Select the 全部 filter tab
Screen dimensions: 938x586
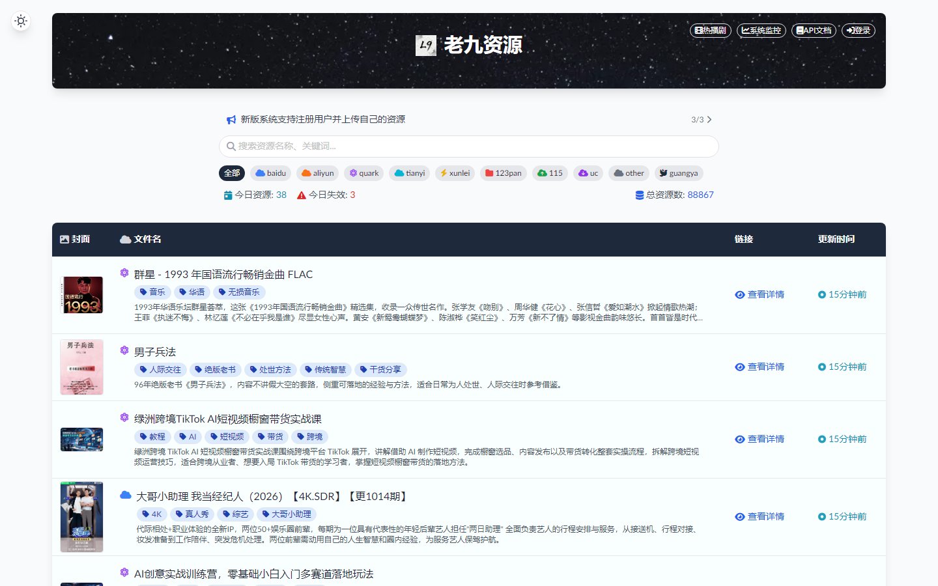point(232,173)
